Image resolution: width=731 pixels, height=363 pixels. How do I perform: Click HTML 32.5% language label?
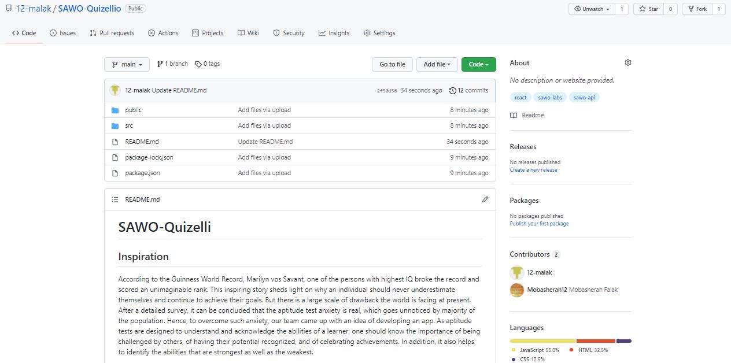coord(589,350)
